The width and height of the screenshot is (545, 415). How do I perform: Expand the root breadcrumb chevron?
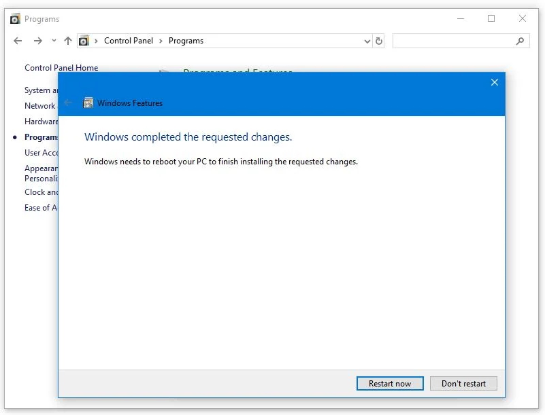point(96,41)
